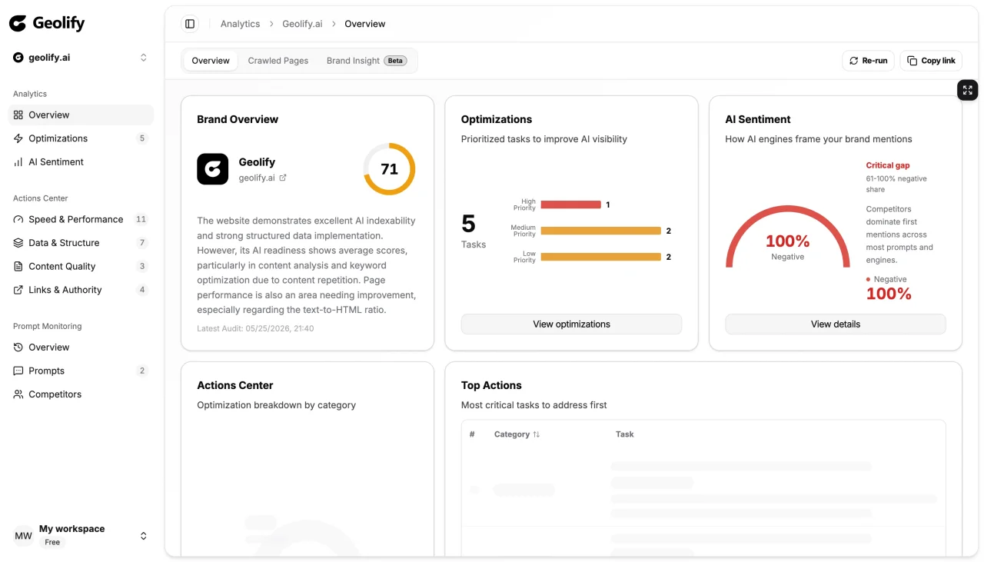Click the # column header
984x562 pixels.
(x=472, y=434)
